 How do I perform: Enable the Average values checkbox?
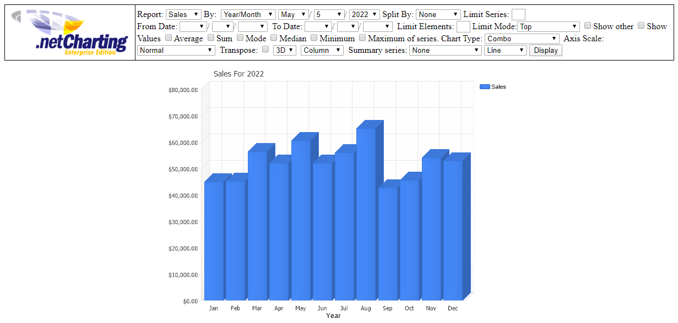pyautogui.click(x=169, y=38)
